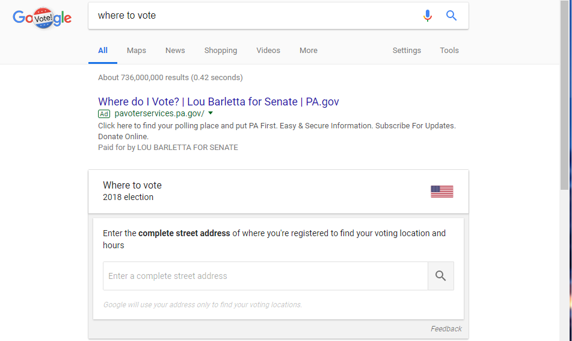This screenshot has width=572, height=341.
Task: Open the Settings menu
Action: [407, 51]
